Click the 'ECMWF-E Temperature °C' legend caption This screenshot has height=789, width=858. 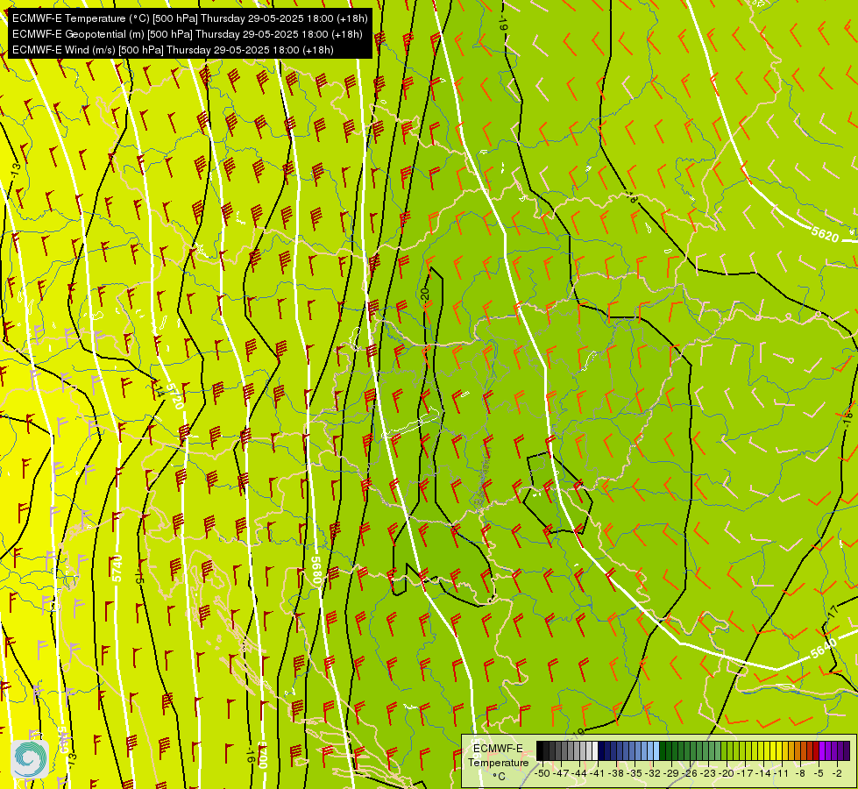coord(498,762)
